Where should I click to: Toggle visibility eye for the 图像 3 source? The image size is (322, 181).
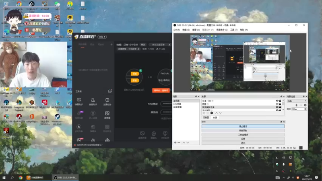pyautogui.click(x=277, y=104)
